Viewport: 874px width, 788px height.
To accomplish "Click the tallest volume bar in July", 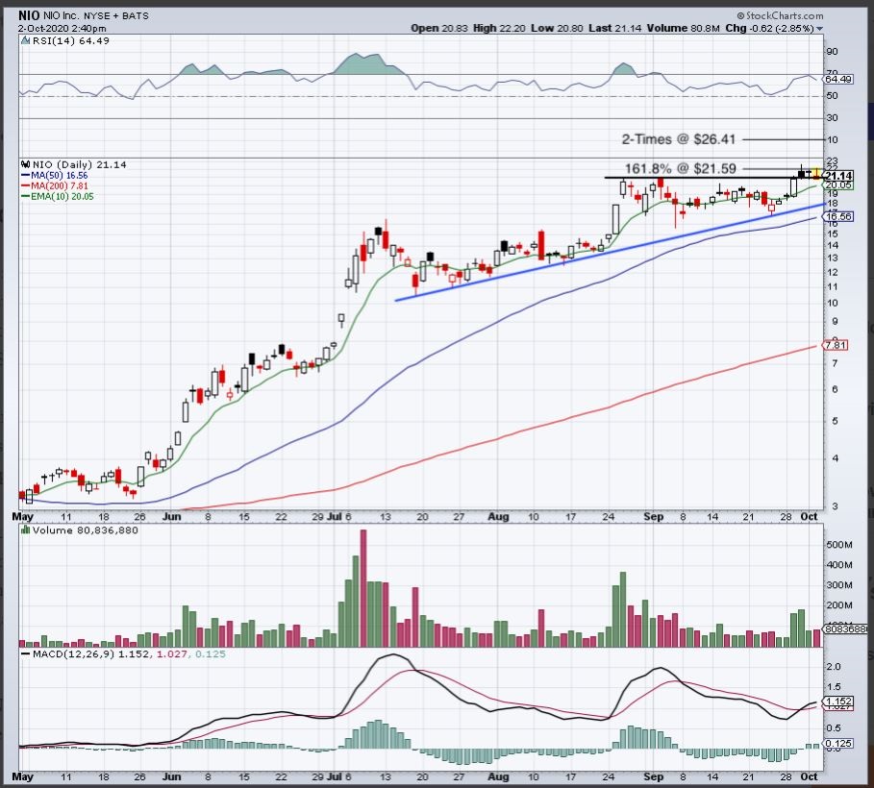I will click(363, 588).
